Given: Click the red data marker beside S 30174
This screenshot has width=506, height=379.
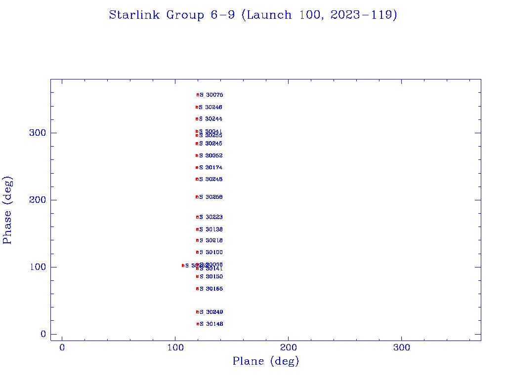Looking at the screenshot, I should [x=197, y=168].
